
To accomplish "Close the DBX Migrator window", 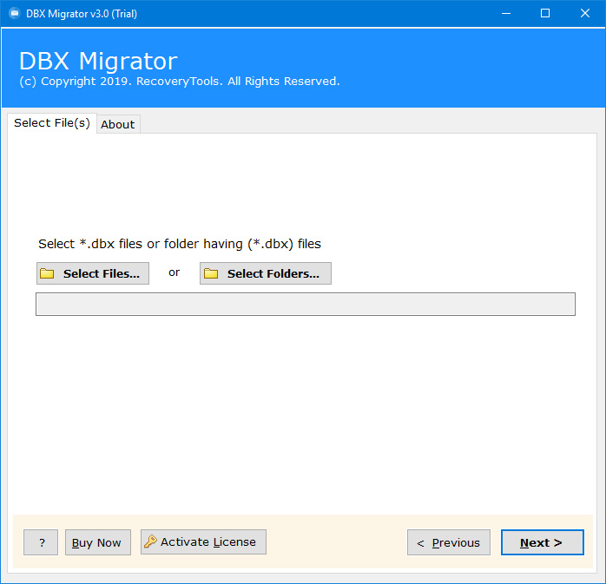I will [585, 14].
